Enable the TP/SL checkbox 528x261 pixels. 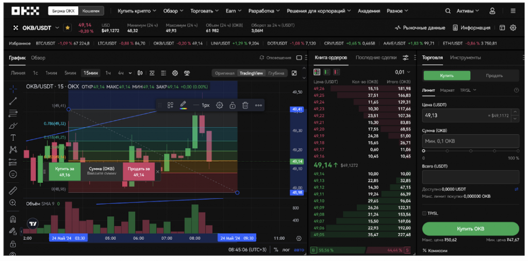[x=424, y=213]
